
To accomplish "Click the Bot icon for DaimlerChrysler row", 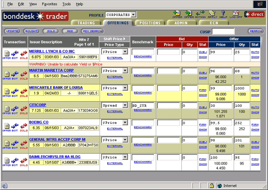I will (15, 162).
